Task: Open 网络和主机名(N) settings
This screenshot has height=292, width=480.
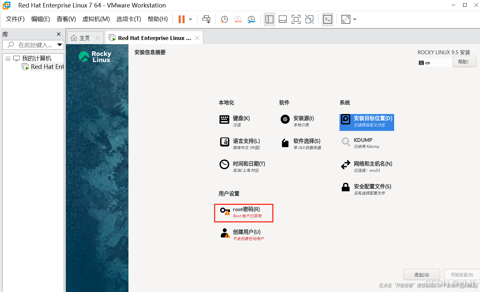Action: pos(367,167)
